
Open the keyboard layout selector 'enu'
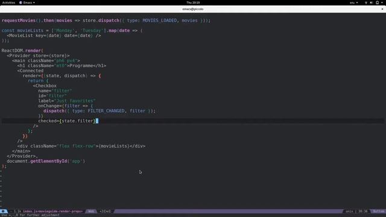pyautogui.click(x=354, y=2)
